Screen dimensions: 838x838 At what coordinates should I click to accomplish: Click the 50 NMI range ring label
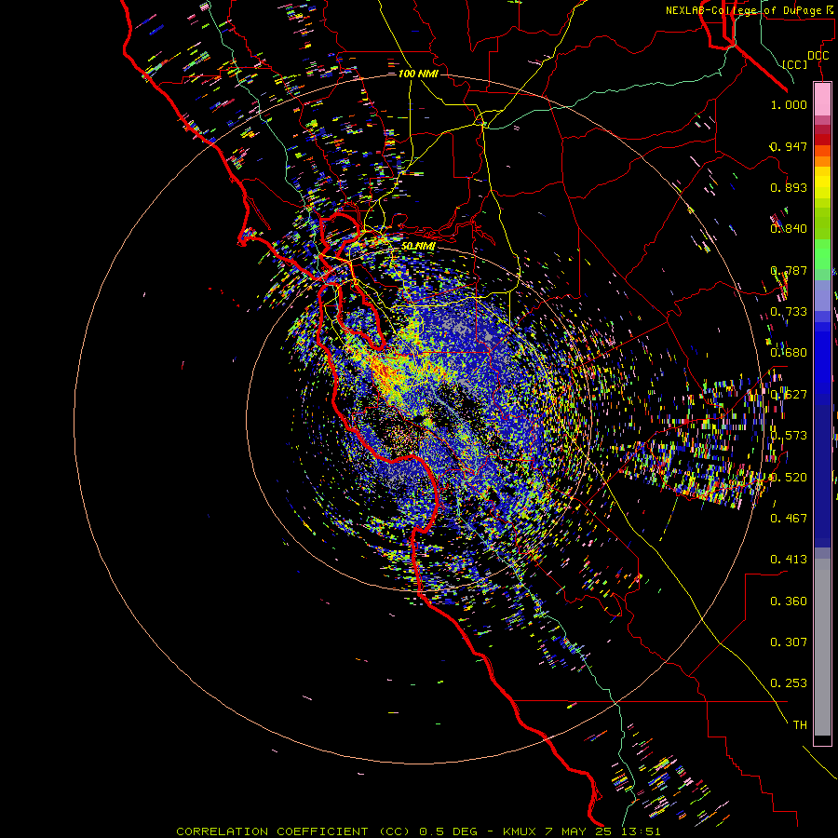click(x=418, y=247)
